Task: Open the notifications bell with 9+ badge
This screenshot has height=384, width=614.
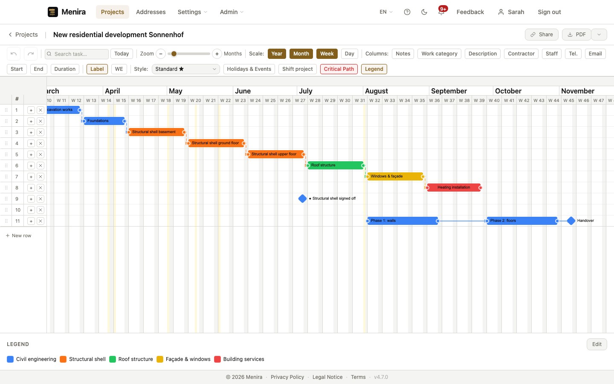Action: (x=441, y=12)
